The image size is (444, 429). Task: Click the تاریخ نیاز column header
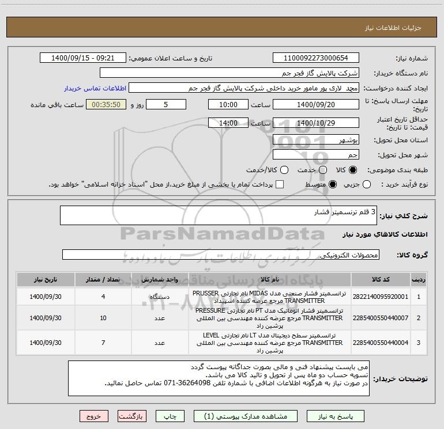(x=46, y=279)
